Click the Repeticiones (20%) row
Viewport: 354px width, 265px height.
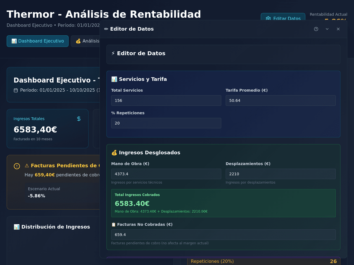pyautogui.click(x=264, y=261)
